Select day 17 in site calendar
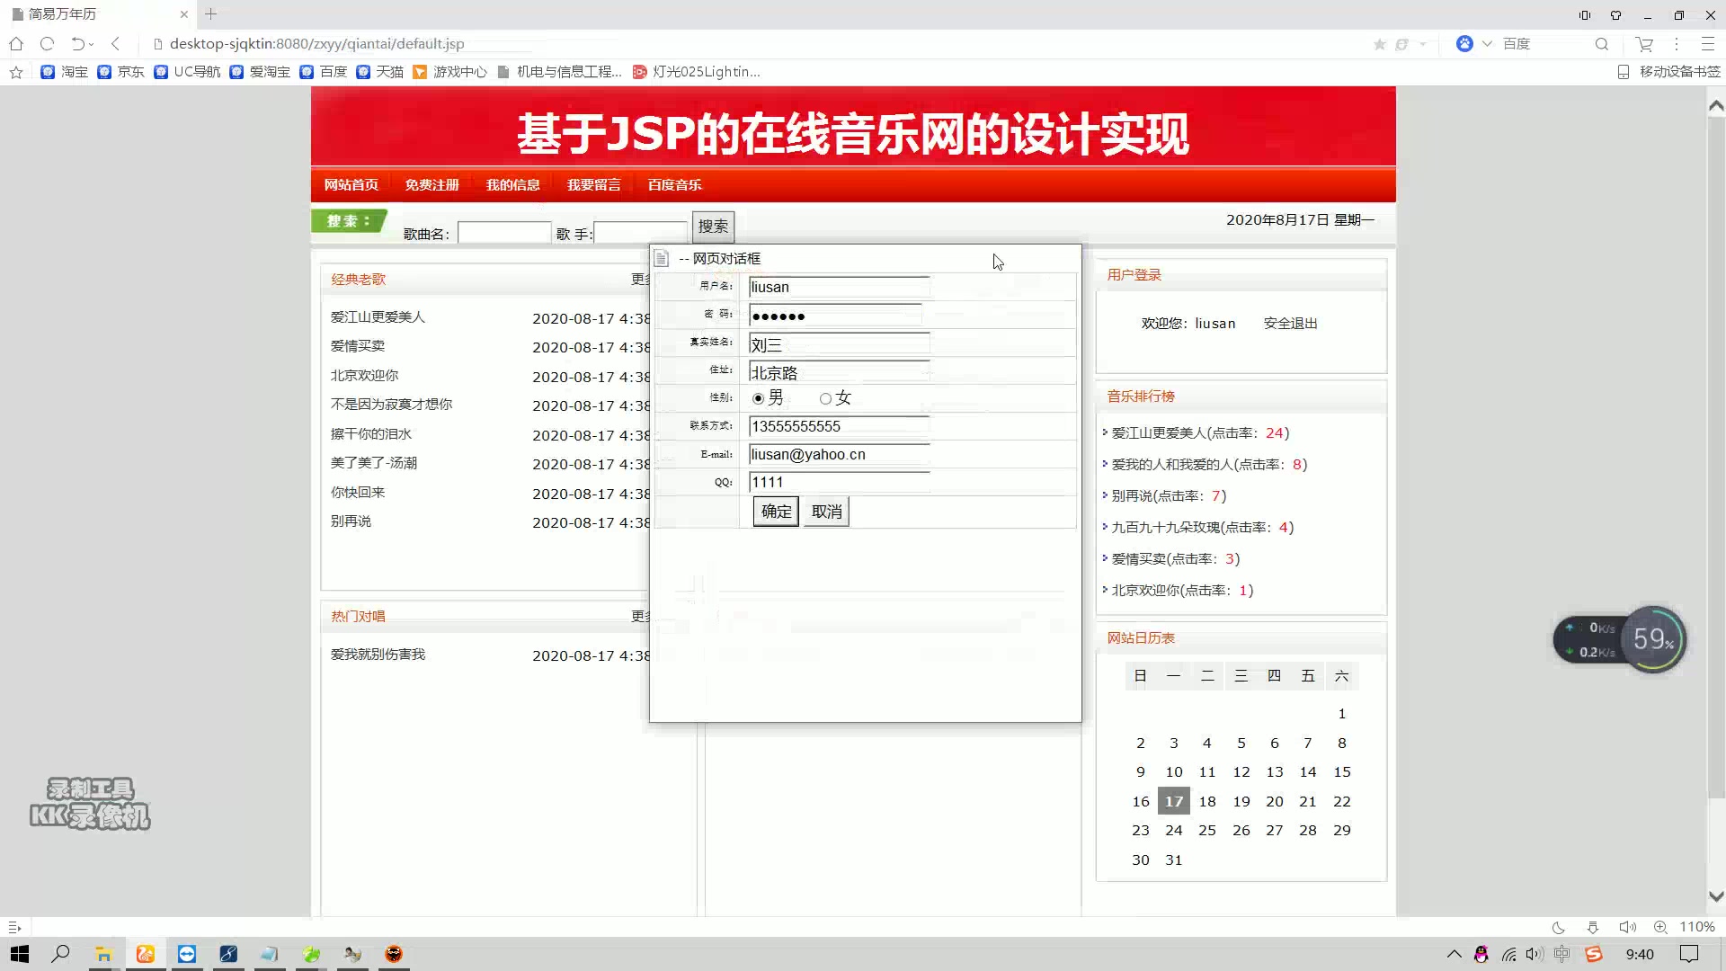The height and width of the screenshot is (971, 1726). [x=1174, y=801]
